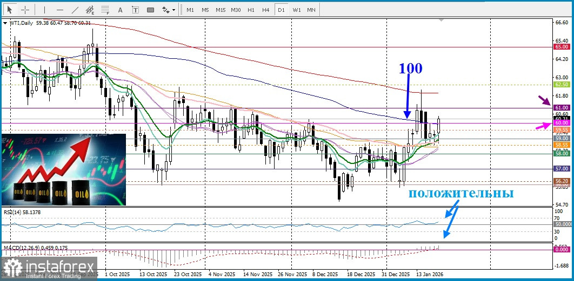Switch chart to H4 timeframe

coord(265,10)
